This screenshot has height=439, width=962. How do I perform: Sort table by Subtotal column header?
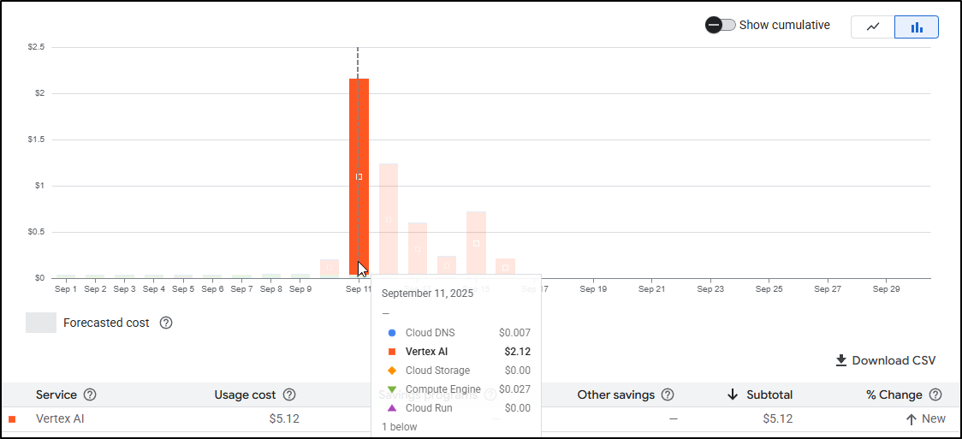(769, 395)
